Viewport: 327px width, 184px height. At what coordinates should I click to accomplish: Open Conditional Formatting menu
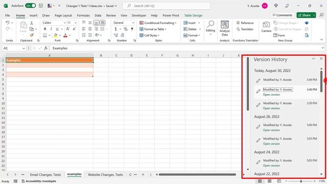point(158,22)
